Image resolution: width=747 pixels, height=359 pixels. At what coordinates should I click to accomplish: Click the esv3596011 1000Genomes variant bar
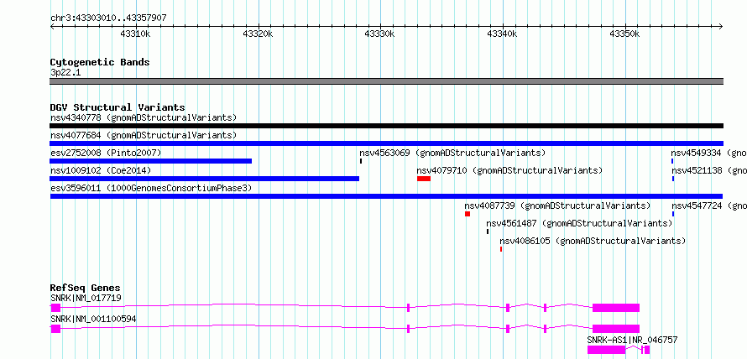(x=386, y=196)
